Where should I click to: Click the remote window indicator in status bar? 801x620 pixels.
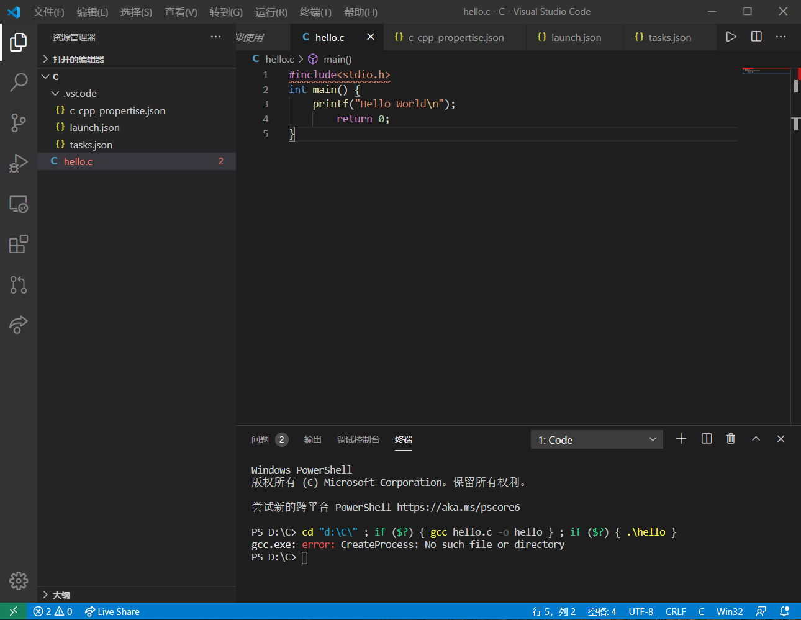click(13, 611)
